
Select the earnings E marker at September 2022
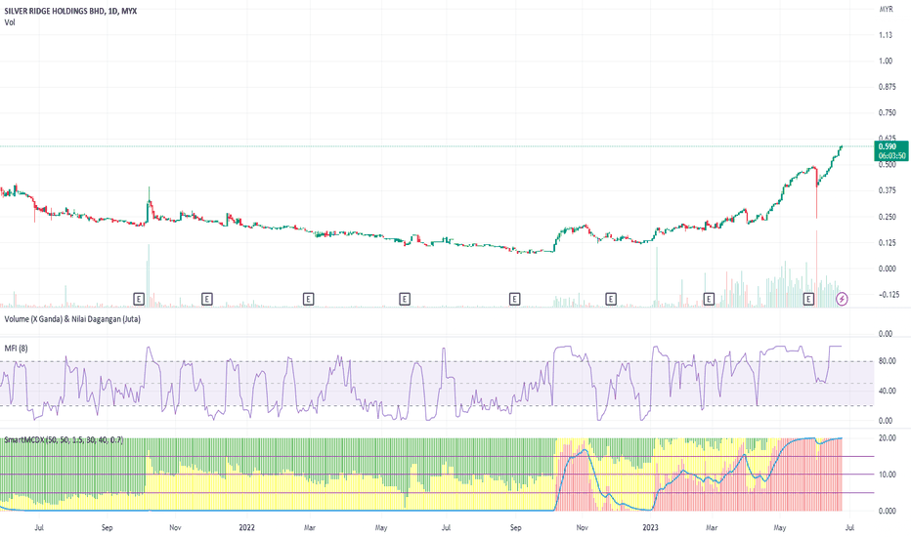pos(514,299)
